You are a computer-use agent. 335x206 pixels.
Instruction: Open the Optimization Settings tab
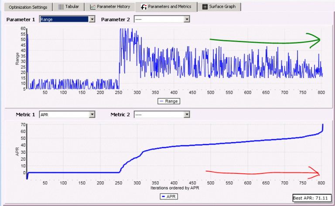click(x=28, y=7)
